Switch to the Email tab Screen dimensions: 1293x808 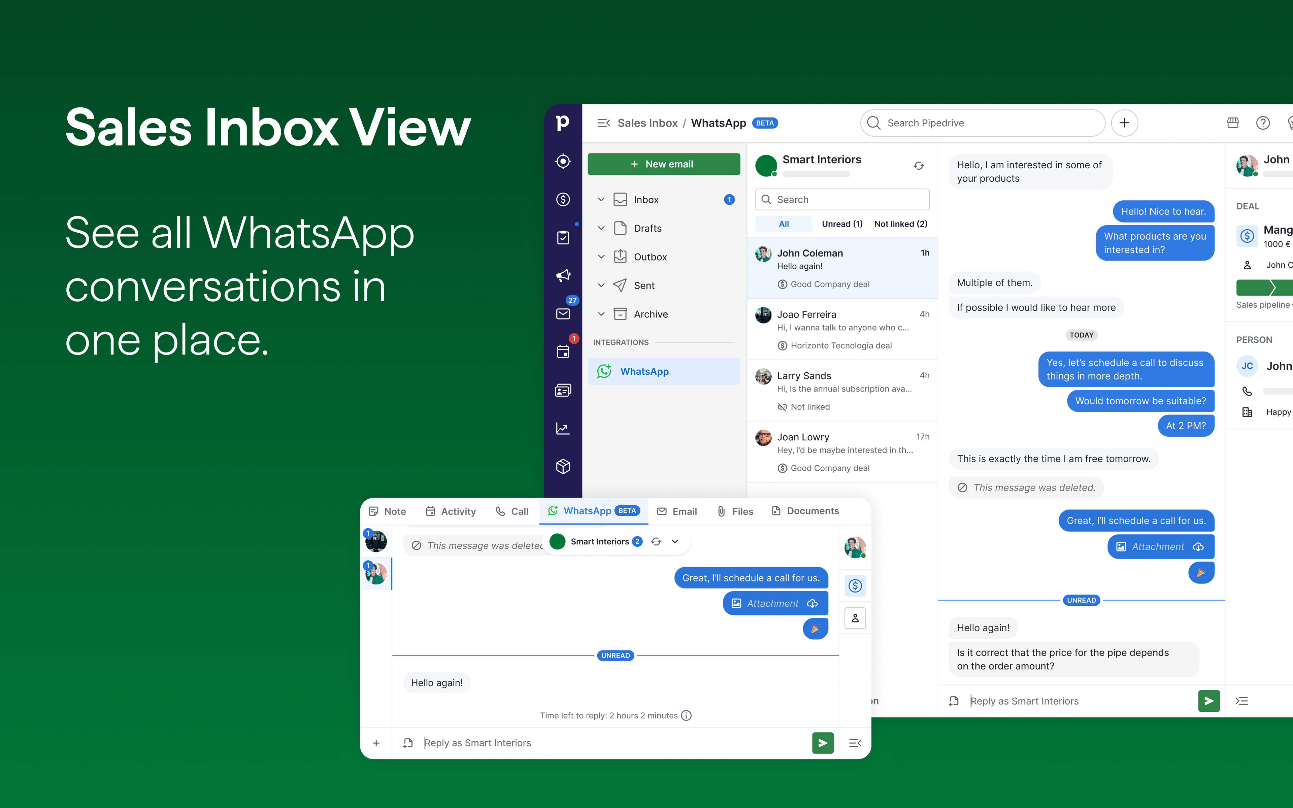tap(677, 511)
